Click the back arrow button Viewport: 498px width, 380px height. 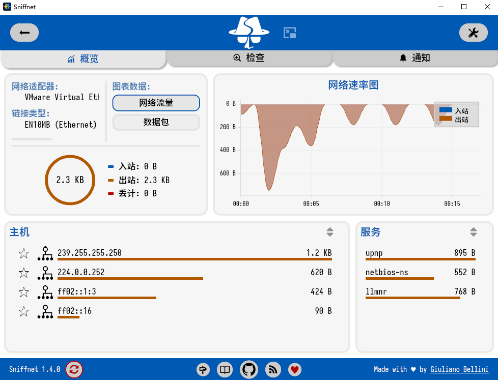point(24,33)
